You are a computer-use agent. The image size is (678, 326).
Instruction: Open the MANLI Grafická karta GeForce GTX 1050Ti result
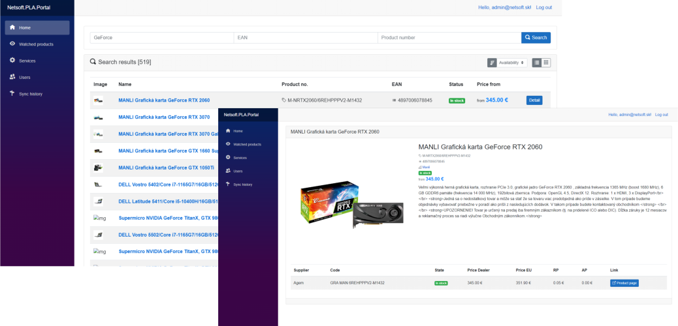[x=166, y=168]
